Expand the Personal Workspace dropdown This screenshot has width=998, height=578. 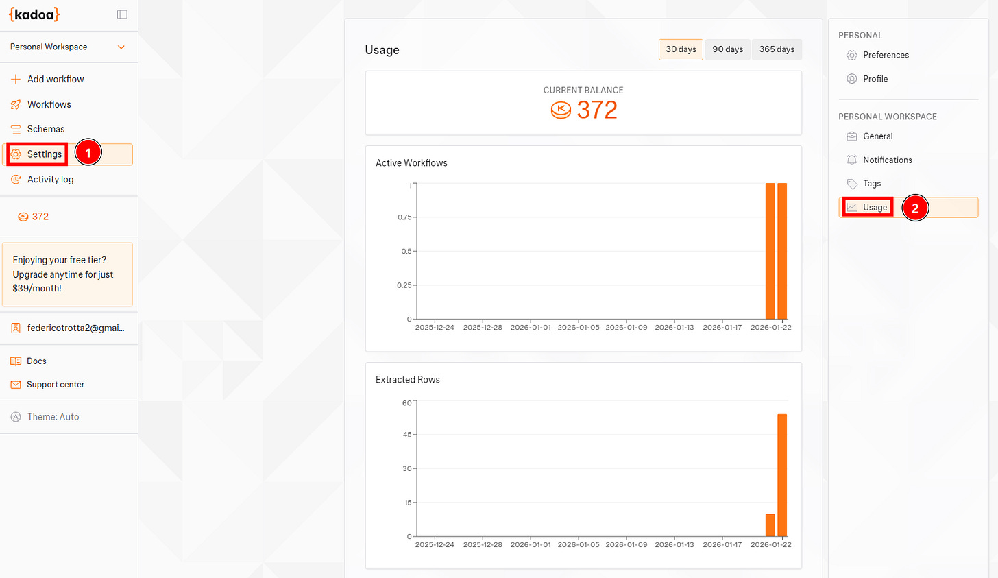(68, 47)
